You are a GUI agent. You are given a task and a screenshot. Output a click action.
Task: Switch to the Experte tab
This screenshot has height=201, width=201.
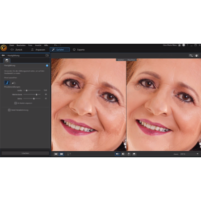79,50
